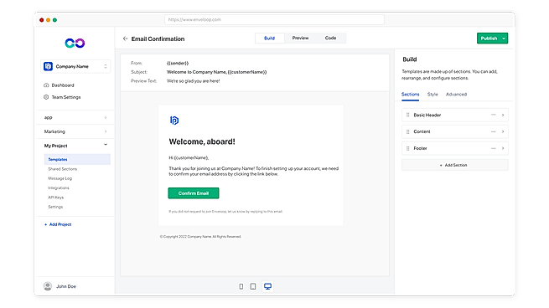549x308 pixels.
Task: Click the Enveloop infinity logo
Action: tap(75, 43)
